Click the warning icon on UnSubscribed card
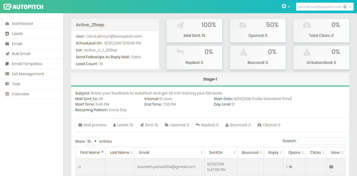357x176 pixels. (307, 52)
